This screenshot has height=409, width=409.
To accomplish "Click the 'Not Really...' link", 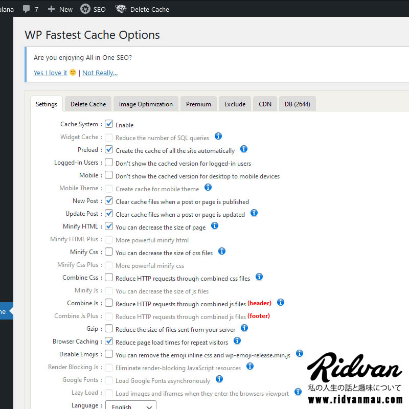I will pyautogui.click(x=100, y=73).
